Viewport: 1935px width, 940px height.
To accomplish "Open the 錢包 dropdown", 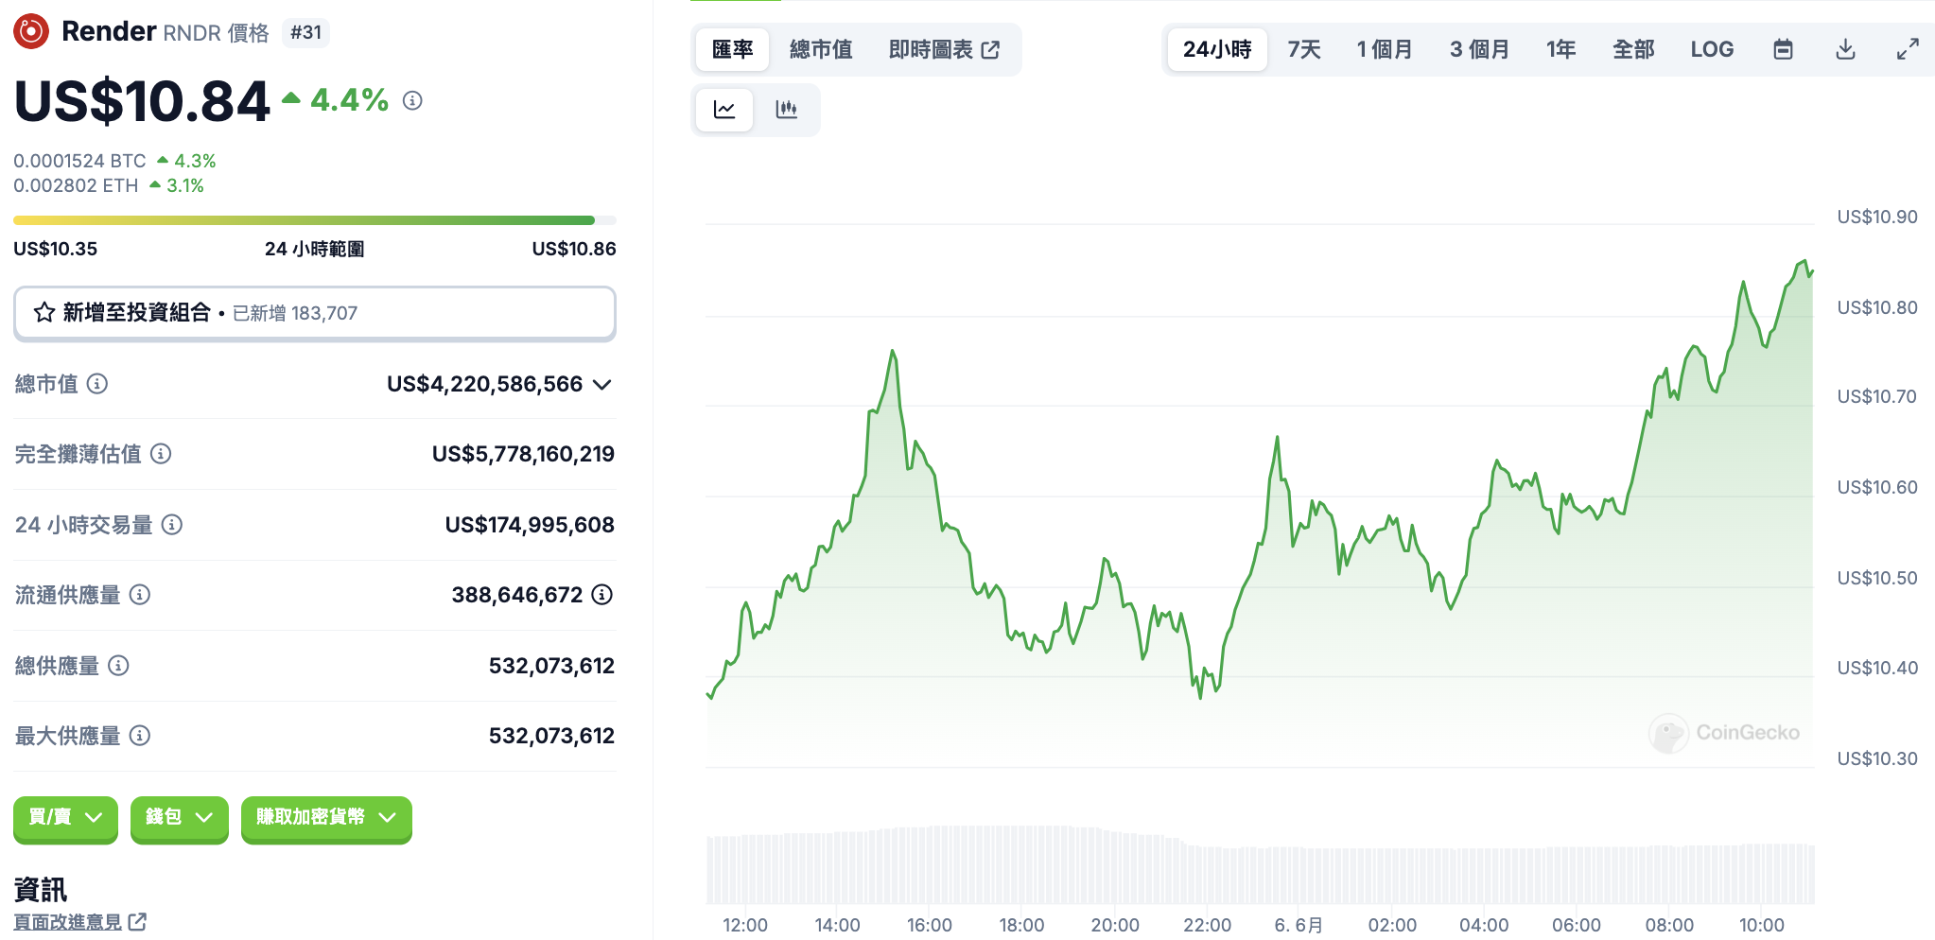I will click(x=180, y=818).
